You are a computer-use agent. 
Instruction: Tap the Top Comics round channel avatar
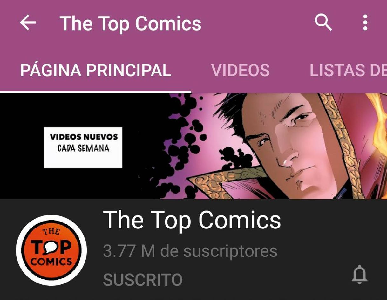tap(51, 250)
